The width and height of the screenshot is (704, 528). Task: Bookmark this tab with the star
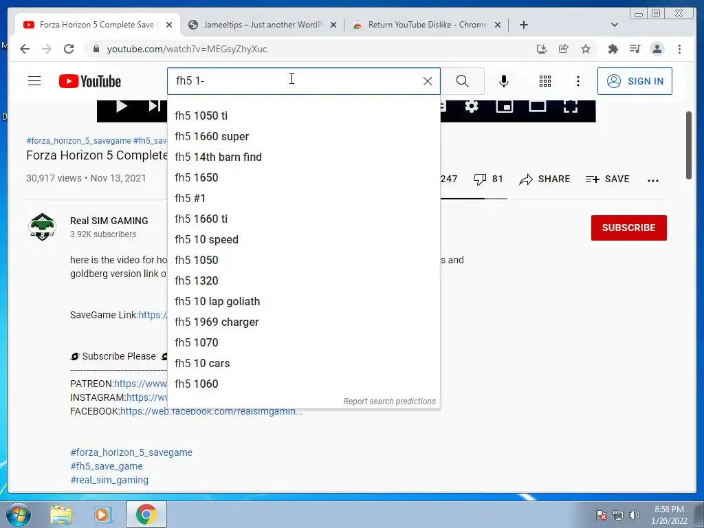point(586,49)
